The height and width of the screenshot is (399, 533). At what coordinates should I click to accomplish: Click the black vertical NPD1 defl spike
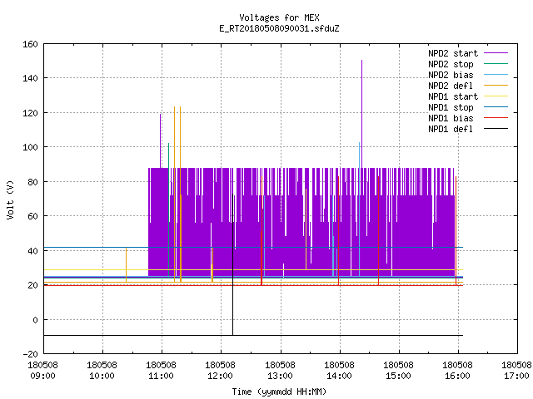(x=233, y=264)
